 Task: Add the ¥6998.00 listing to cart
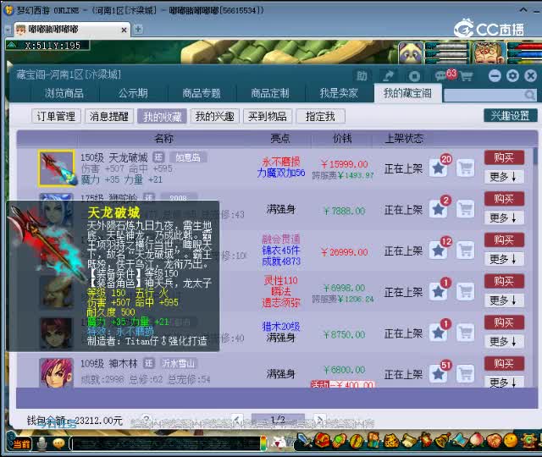[466, 291]
